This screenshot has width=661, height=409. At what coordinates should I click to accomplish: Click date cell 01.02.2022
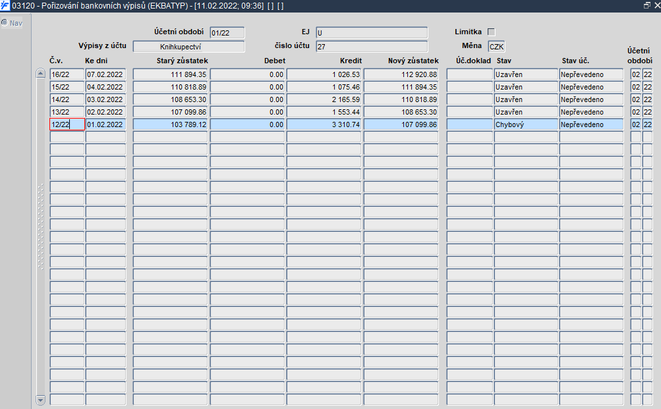(106, 124)
